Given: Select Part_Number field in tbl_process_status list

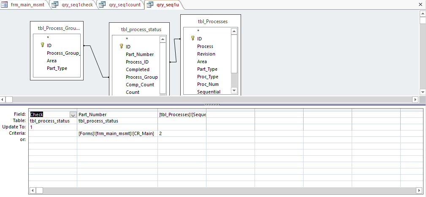Looking at the screenshot, I should [140, 54].
